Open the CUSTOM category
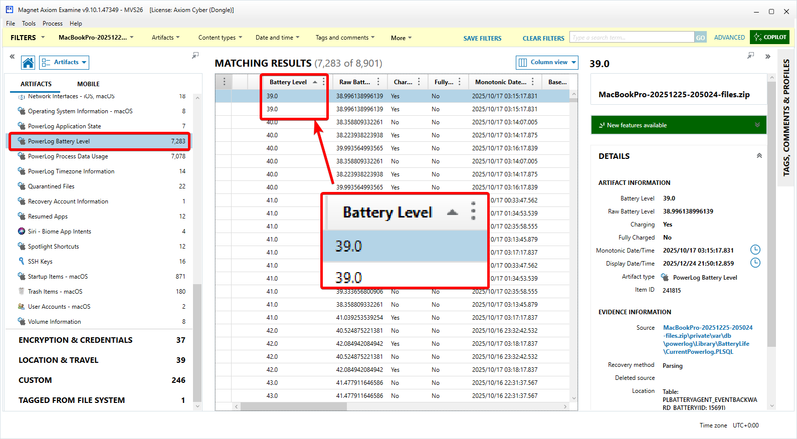 coord(102,380)
